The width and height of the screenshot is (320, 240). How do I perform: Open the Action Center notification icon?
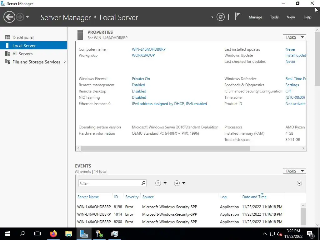pyautogui.click(x=310, y=234)
